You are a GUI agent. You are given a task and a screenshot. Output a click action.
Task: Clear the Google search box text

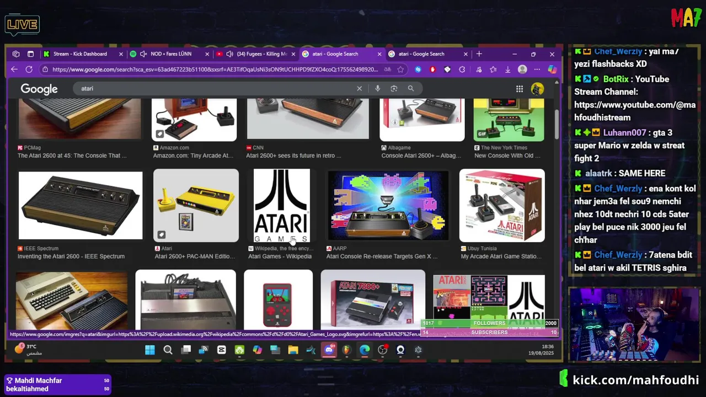[x=359, y=88]
